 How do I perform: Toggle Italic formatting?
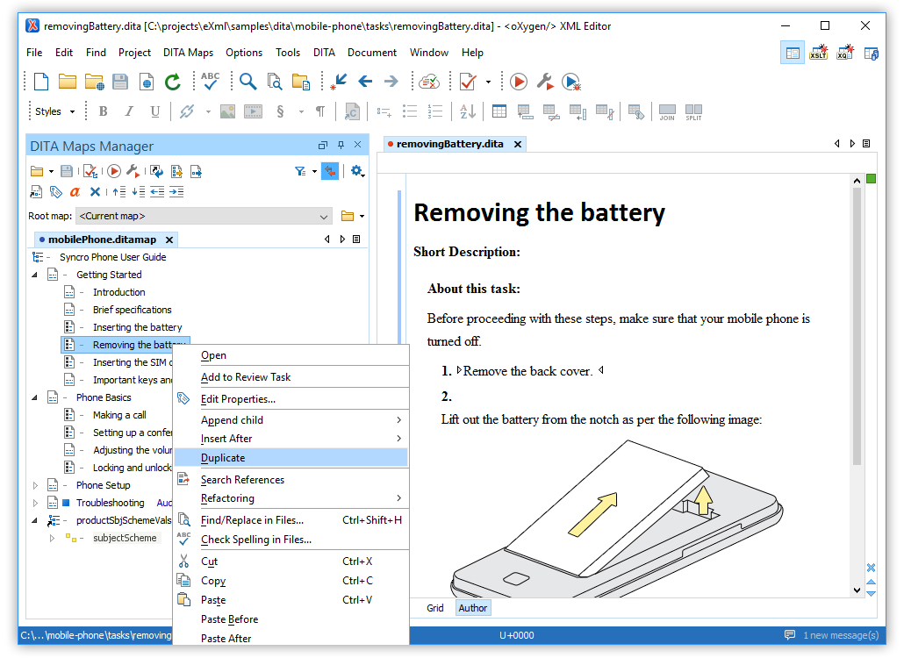point(129,111)
